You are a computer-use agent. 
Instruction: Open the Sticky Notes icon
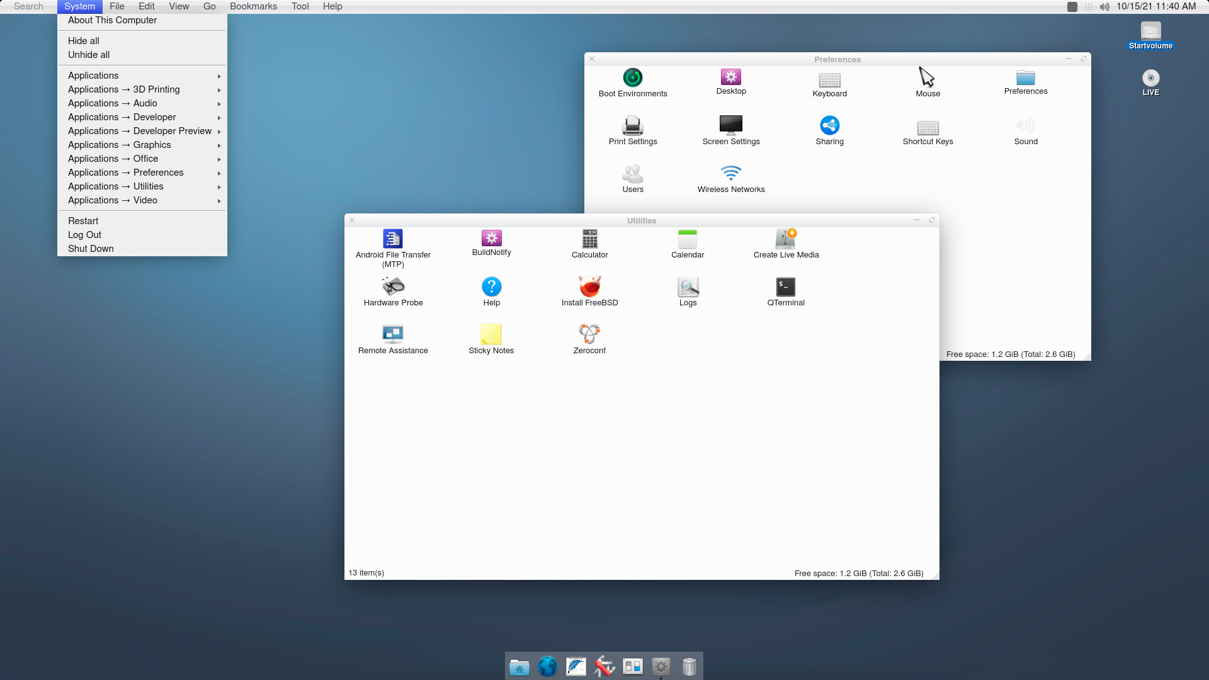[x=491, y=334]
